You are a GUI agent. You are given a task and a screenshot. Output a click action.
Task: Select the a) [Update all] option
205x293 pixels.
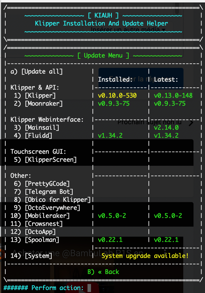36,72
